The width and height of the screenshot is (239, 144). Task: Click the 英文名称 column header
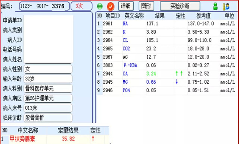[134, 16]
